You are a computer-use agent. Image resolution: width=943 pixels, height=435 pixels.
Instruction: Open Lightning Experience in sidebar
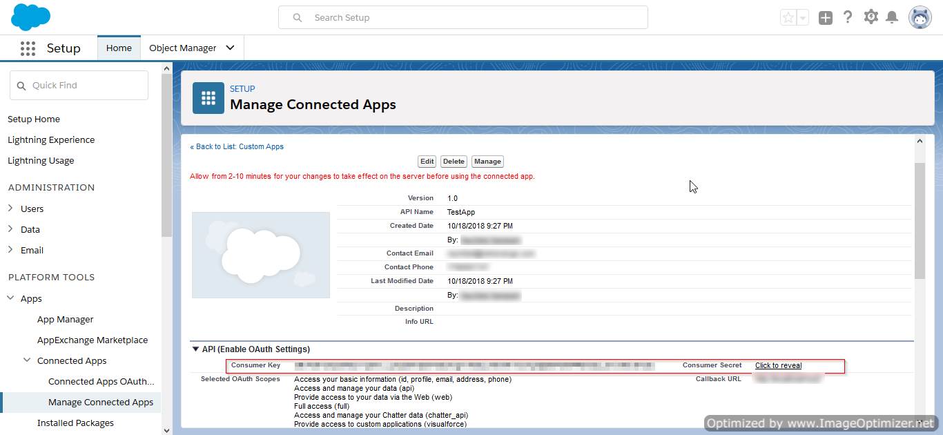tap(51, 139)
